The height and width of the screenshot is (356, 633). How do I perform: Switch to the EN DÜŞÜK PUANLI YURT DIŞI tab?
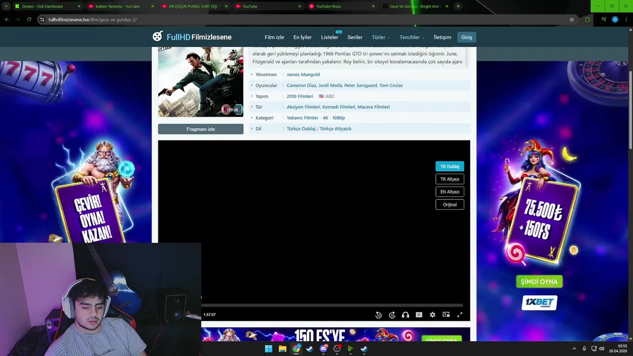tap(195, 6)
